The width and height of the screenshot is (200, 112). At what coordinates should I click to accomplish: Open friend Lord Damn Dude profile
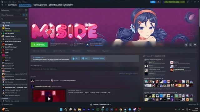click(x=154, y=70)
